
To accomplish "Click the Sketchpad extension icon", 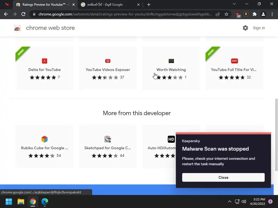I will (108, 139).
